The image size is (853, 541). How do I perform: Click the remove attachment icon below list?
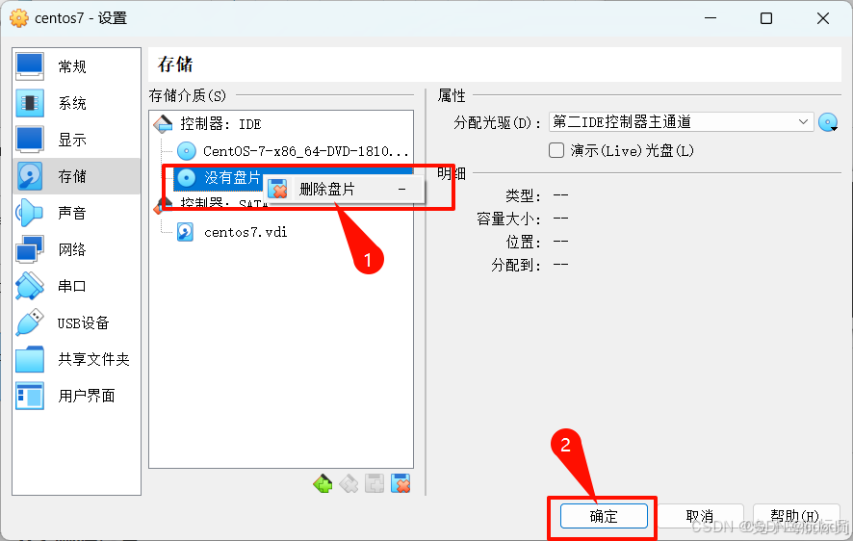(x=401, y=483)
